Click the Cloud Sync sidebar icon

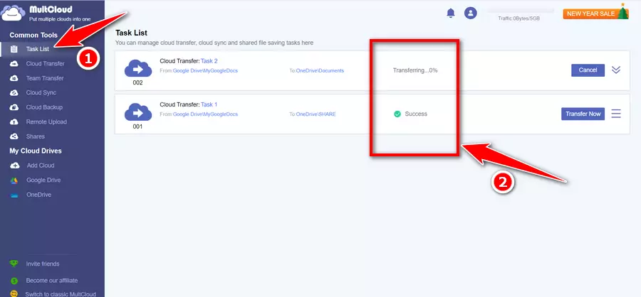14,93
